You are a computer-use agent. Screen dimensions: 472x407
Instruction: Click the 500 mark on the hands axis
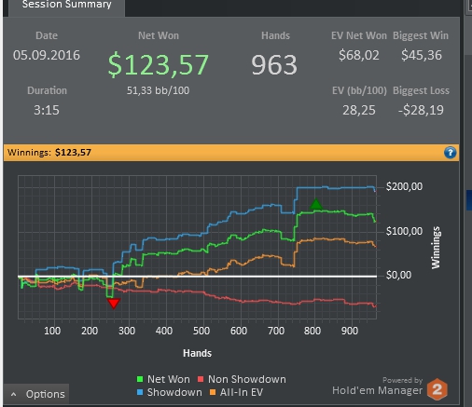[x=201, y=331]
